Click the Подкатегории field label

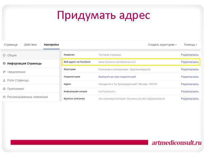[72, 77]
